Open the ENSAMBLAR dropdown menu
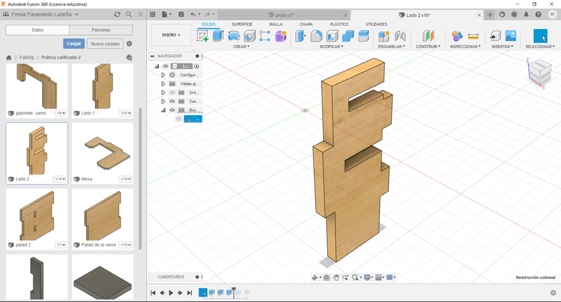The image size is (561, 302). tap(392, 47)
